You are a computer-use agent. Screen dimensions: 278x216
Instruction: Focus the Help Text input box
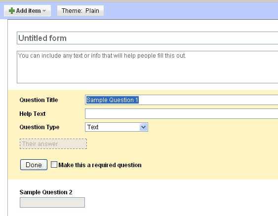[182, 113]
